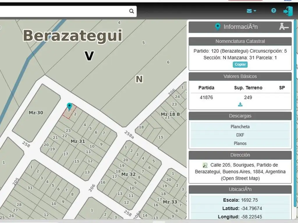This screenshot has width=298, height=223.
Task: Click the Mz 32 block on map
Action: coord(128,174)
